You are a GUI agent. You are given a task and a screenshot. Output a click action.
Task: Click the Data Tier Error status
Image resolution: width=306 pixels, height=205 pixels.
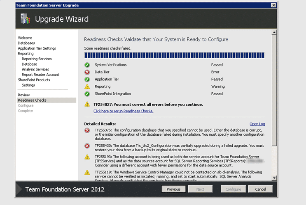(215, 72)
